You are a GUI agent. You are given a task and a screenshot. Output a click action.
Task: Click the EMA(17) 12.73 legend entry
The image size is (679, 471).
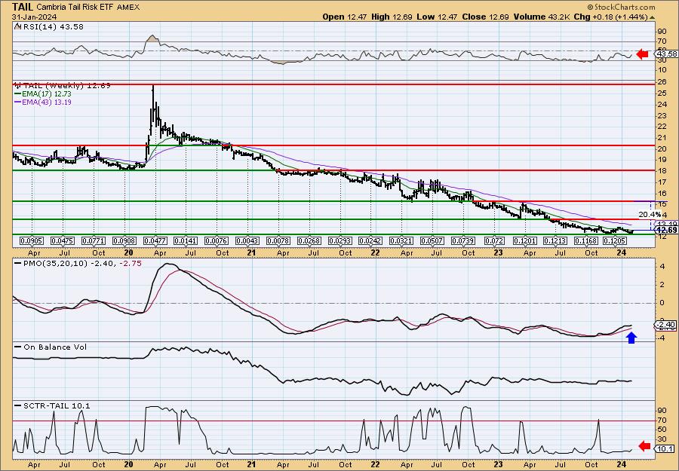click(47, 94)
